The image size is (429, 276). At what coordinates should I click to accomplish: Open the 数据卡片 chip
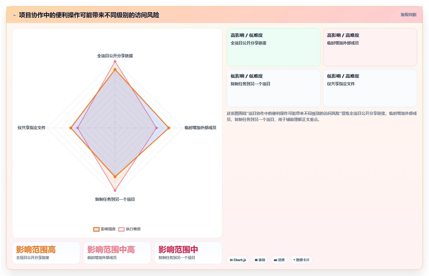pyautogui.click(x=301, y=260)
